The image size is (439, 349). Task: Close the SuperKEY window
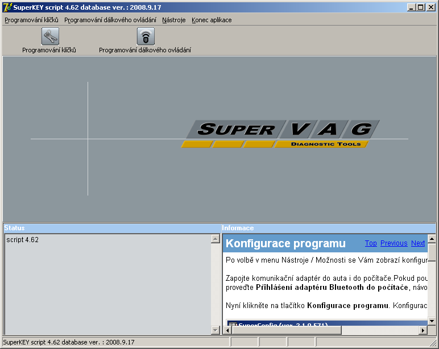pyautogui.click(x=431, y=7)
